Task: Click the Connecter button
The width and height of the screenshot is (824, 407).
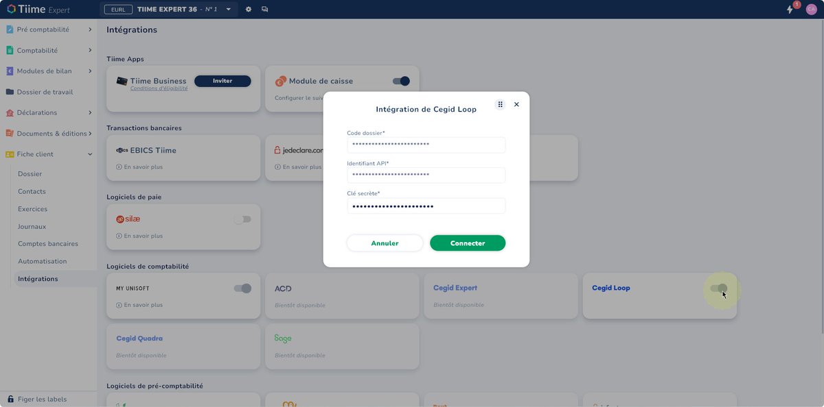Action: [468, 243]
